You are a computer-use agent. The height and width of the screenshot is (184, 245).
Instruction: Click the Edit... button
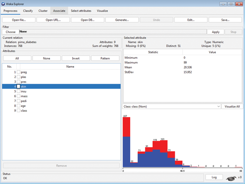click(x=191, y=20)
